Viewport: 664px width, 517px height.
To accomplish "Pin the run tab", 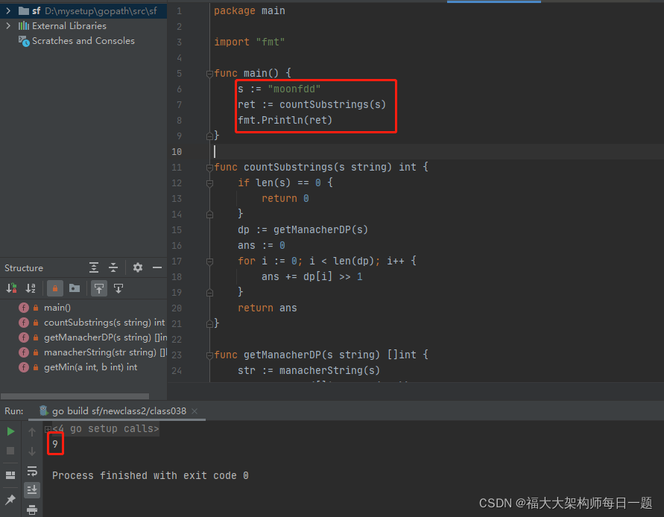I will [10, 500].
